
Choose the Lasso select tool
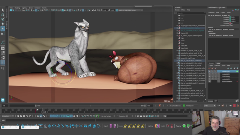pyautogui.click(x=3, y=15)
